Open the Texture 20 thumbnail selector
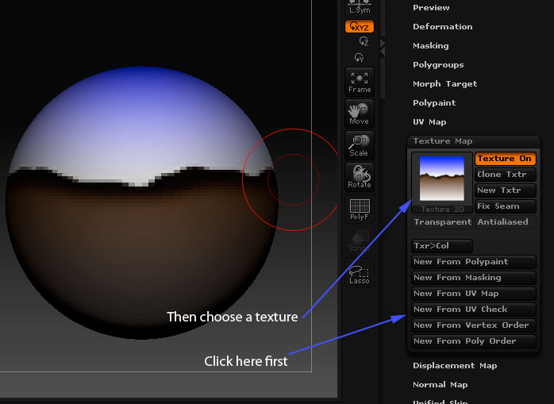 click(x=442, y=183)
